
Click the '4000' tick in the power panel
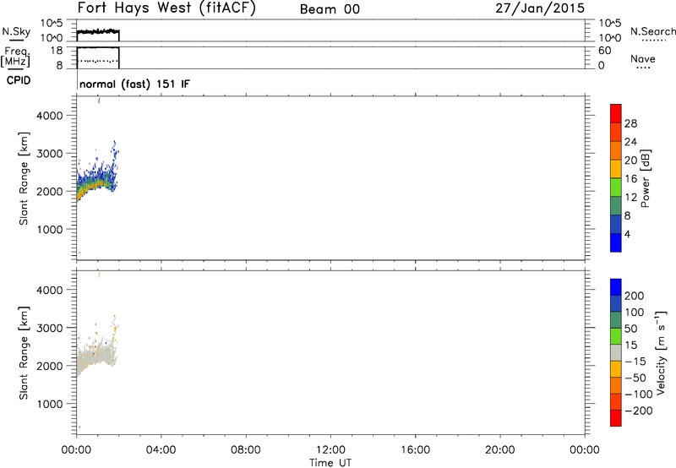coord(50,116)
